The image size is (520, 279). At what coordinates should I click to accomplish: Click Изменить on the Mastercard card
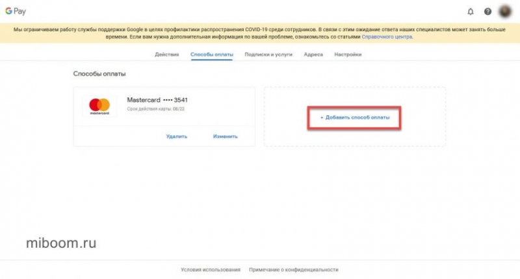pos(225,136)
